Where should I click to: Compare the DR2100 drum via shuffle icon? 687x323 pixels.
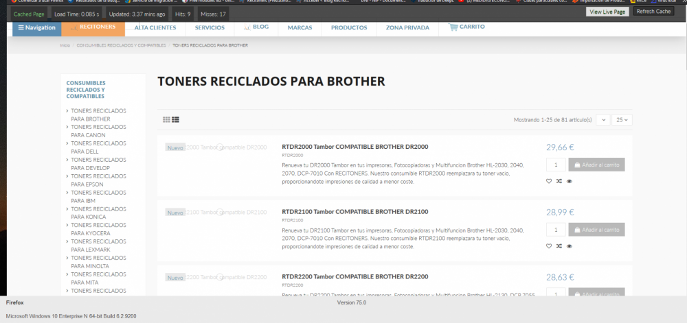pyautogui.click(x=559, y=246)
